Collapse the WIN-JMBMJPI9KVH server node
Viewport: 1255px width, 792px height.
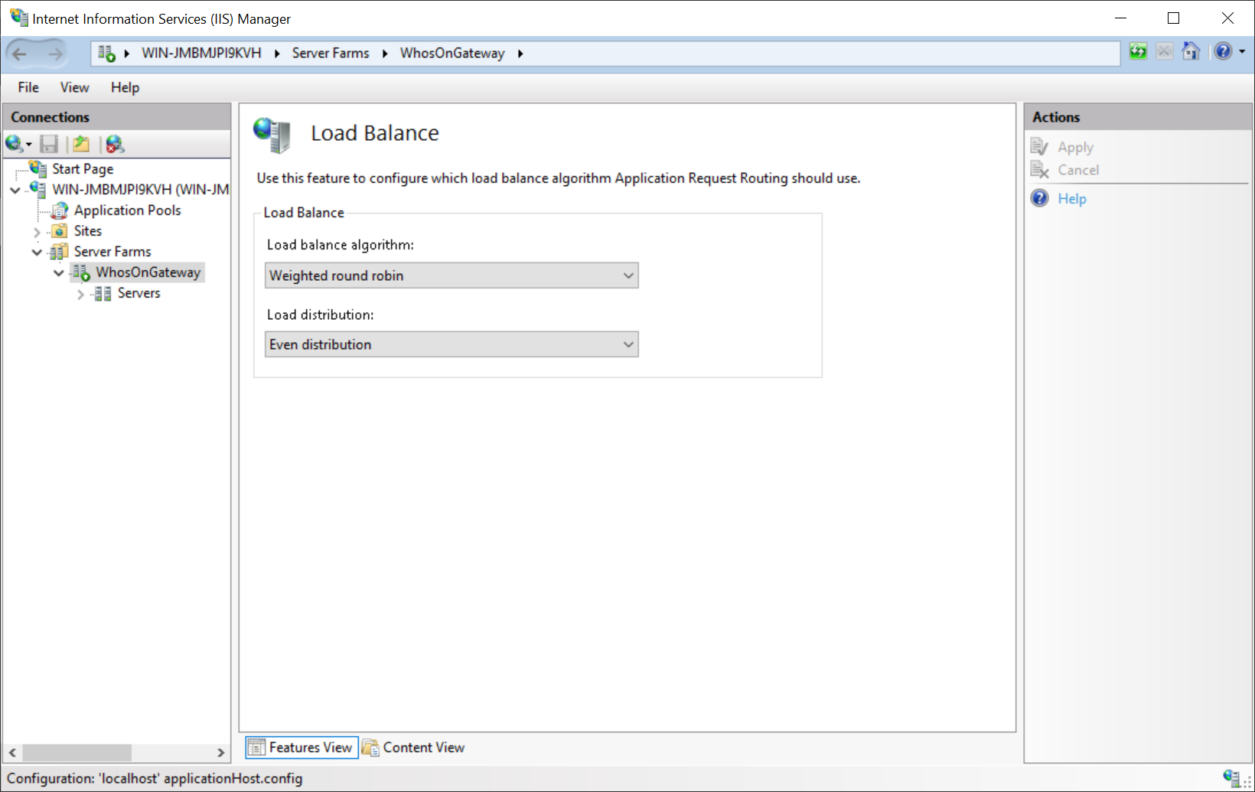point(15,190)
